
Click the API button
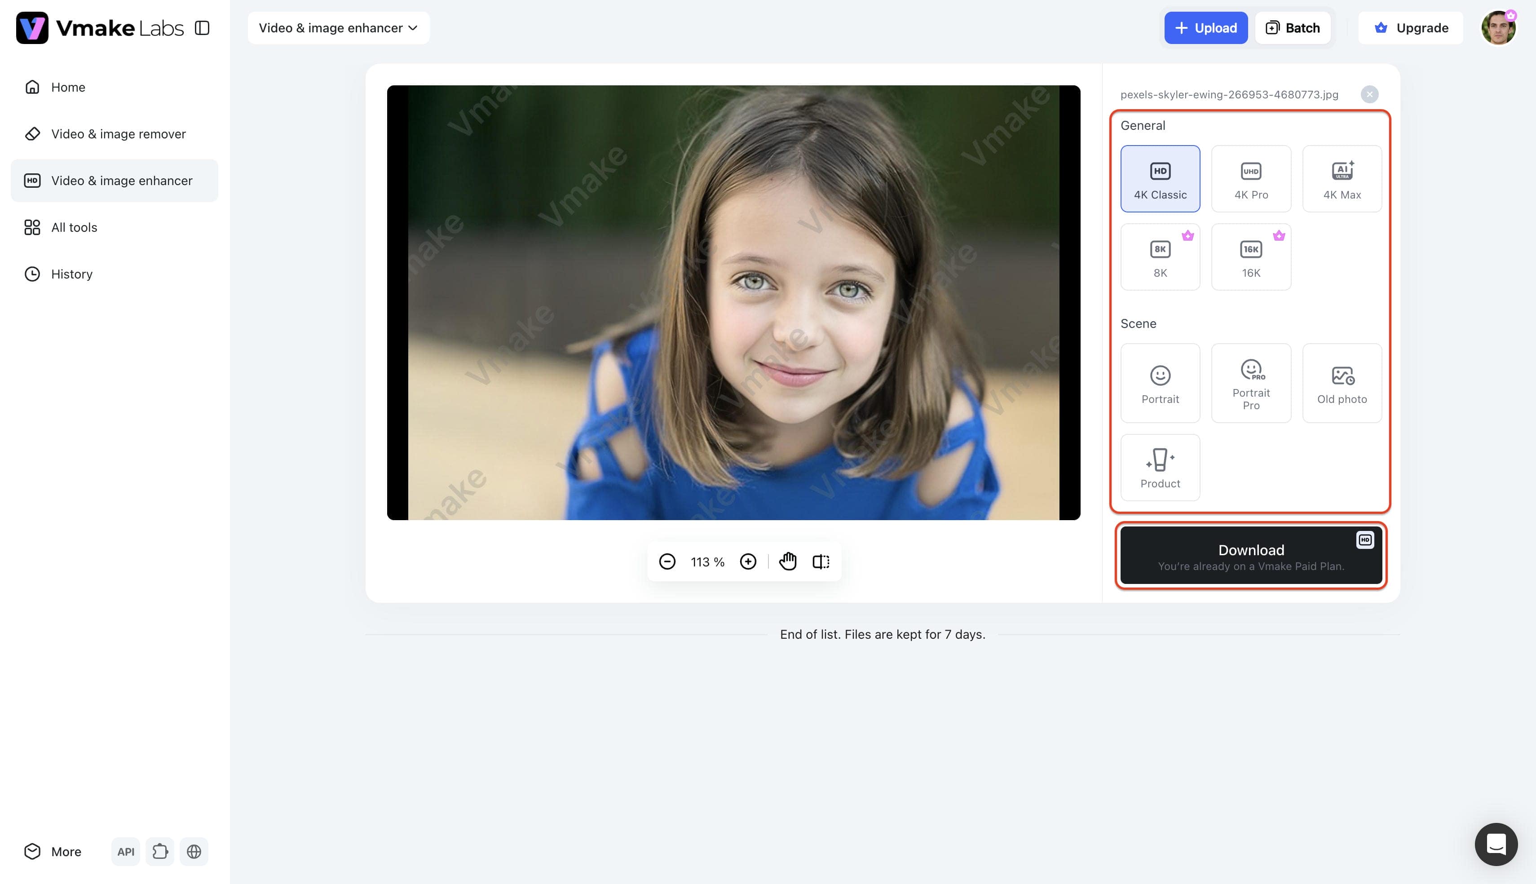tap(126, 852)
